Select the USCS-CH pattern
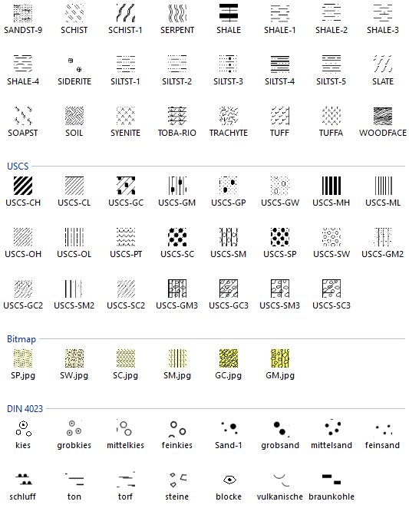 coord(23,186)
